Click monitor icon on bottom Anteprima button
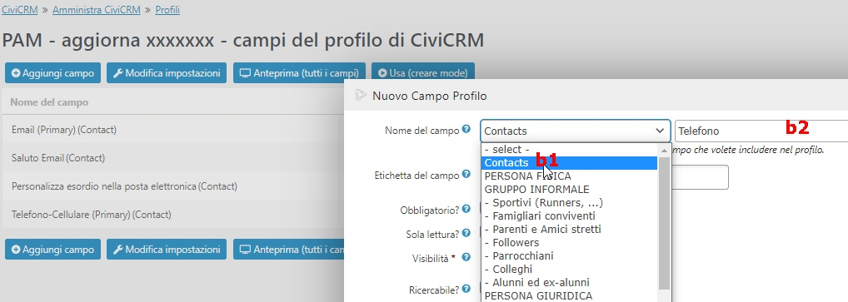This screenshot has width=848, height=302. click(246, 250)
